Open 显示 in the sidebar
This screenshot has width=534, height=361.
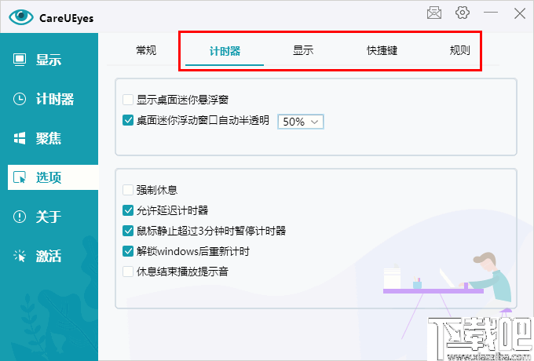point(49,60)
